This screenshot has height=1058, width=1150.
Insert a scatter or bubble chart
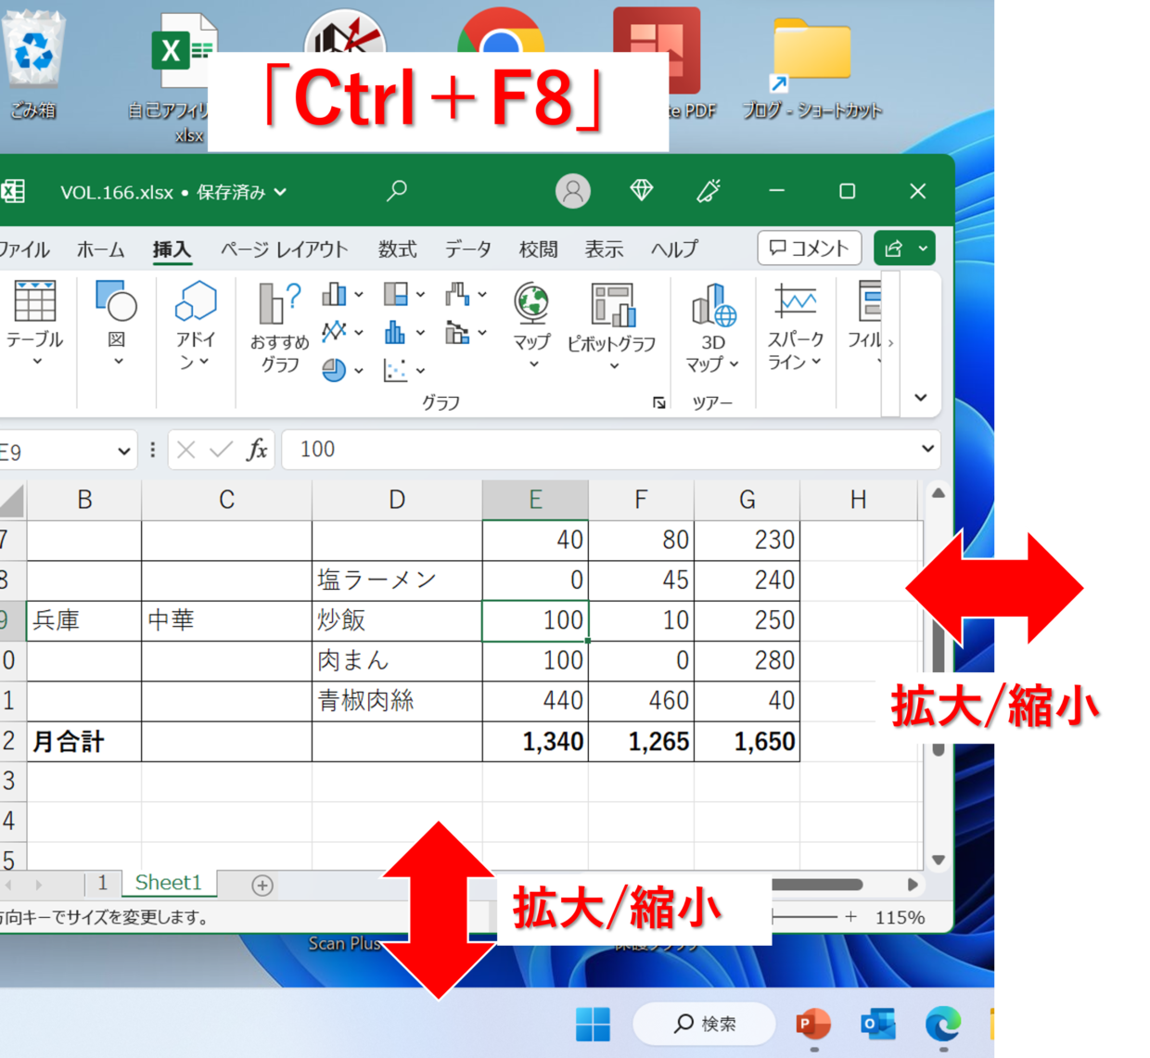click(404, 370)
